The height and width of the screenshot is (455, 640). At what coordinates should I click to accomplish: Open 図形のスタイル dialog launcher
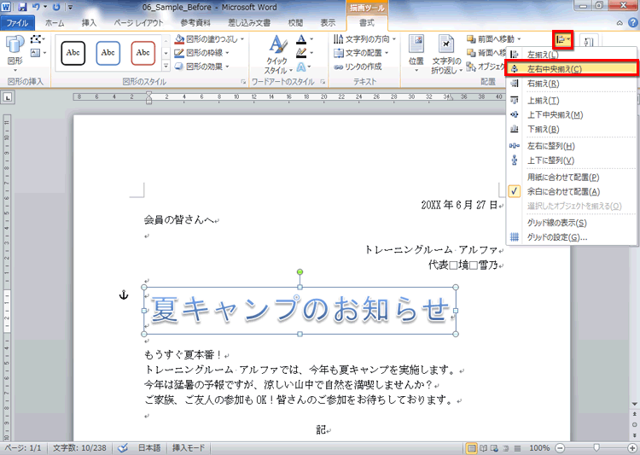243,82
